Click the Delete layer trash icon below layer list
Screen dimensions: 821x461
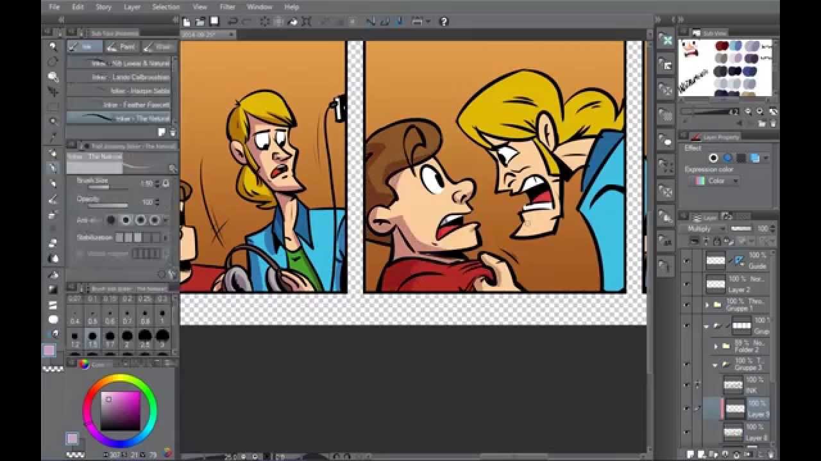coord(771,455)
